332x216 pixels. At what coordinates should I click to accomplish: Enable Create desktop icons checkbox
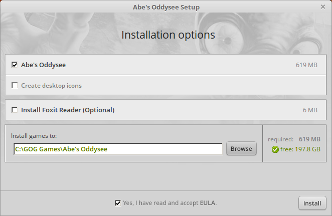[x=15, y=86]
